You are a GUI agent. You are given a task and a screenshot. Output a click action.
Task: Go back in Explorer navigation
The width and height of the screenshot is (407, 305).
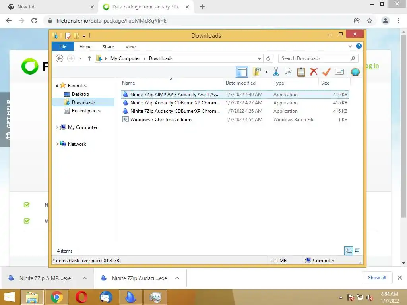coord(60,58)
